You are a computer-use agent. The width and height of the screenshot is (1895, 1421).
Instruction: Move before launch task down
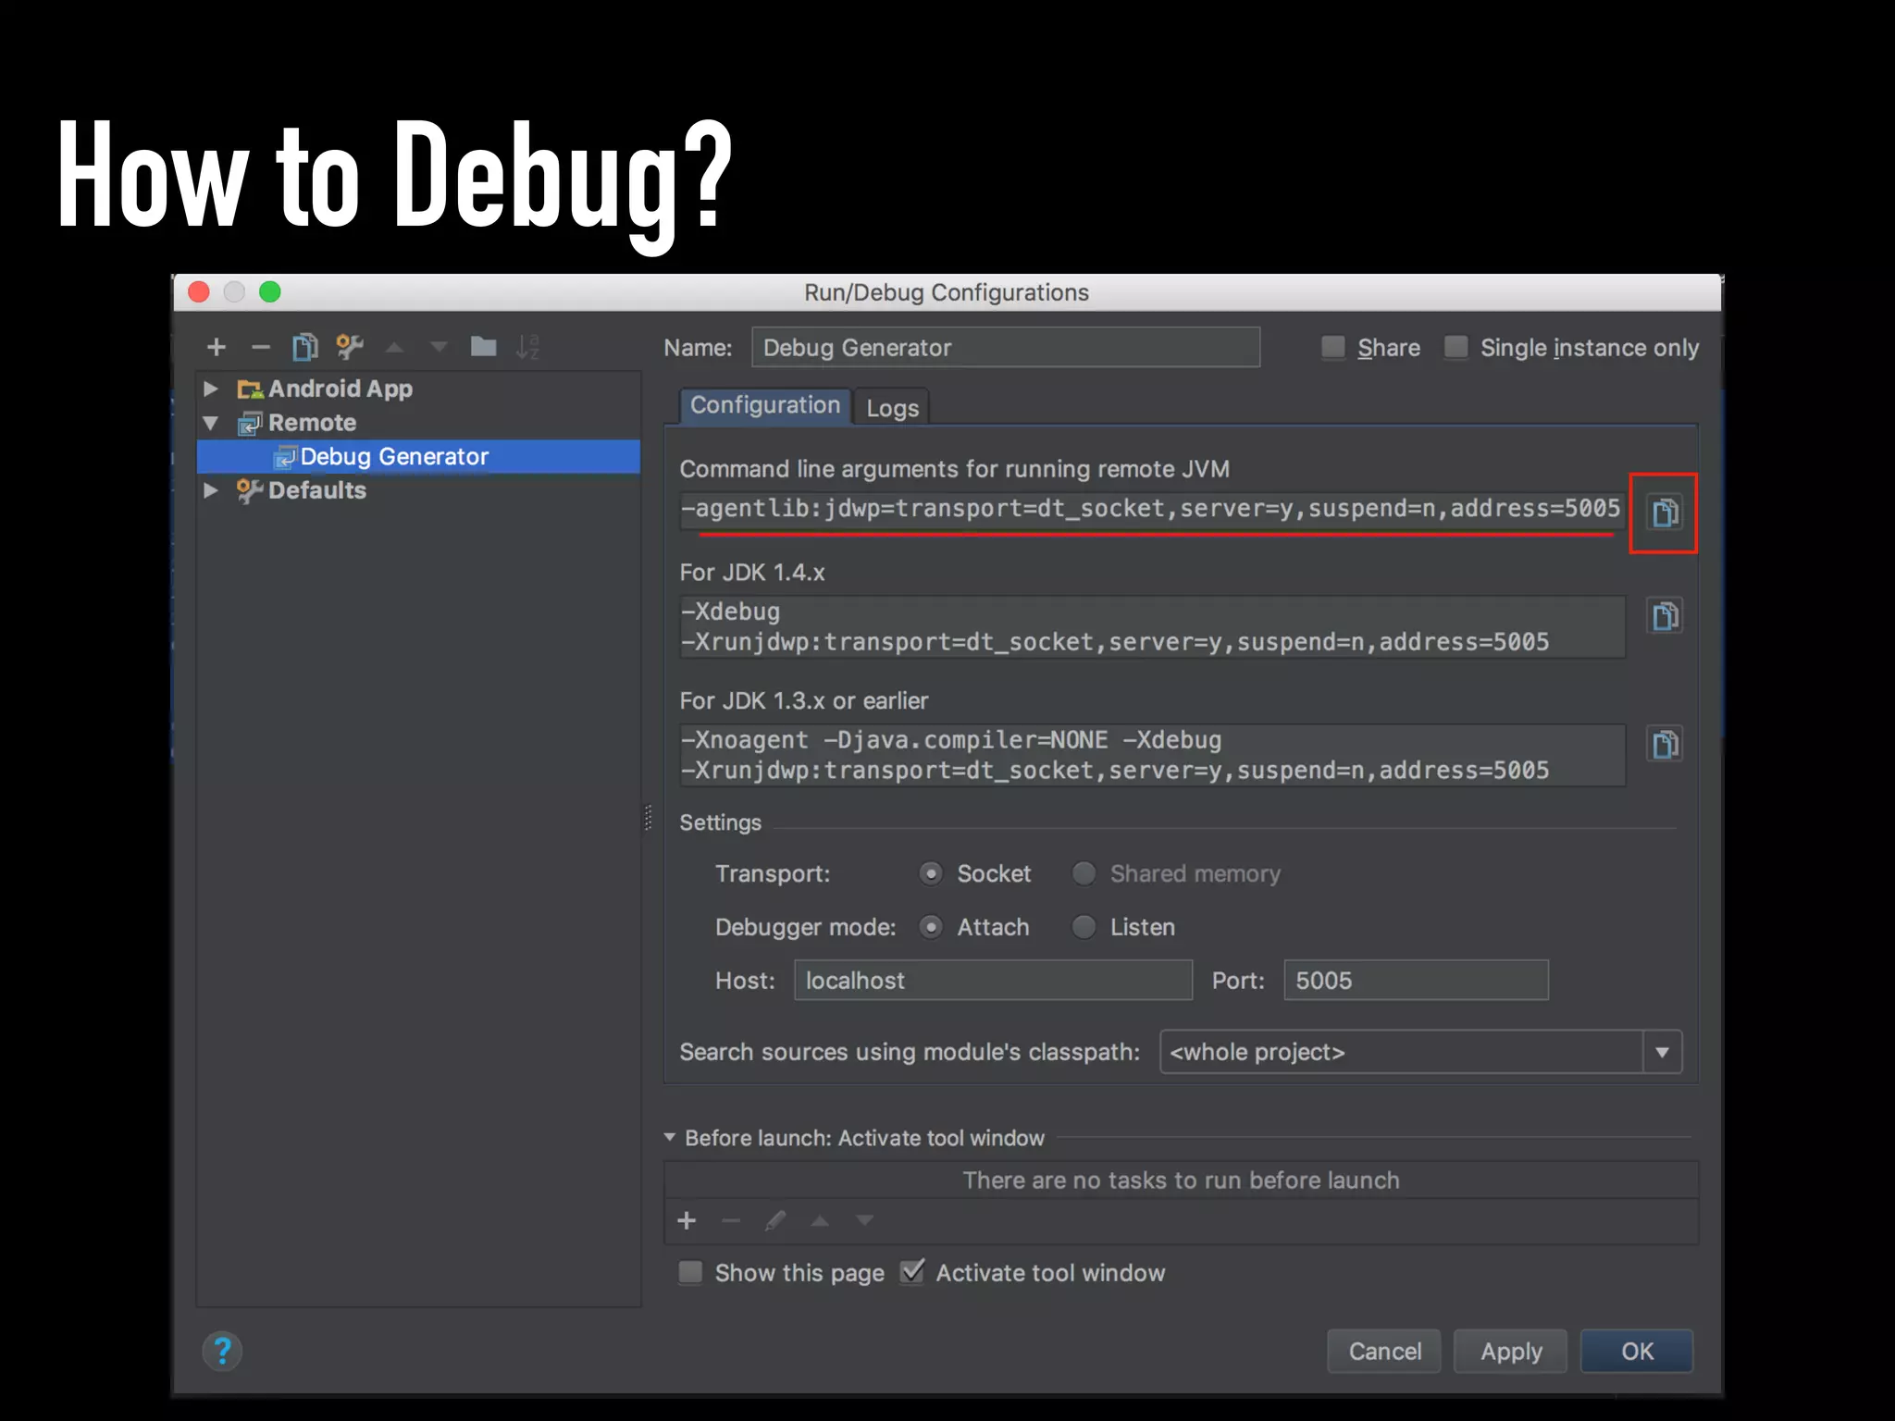click(x=864, y=1221)
